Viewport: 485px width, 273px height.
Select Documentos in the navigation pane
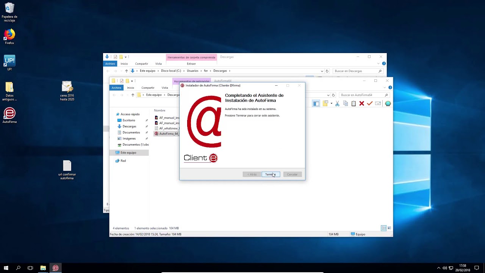point(131,132)
